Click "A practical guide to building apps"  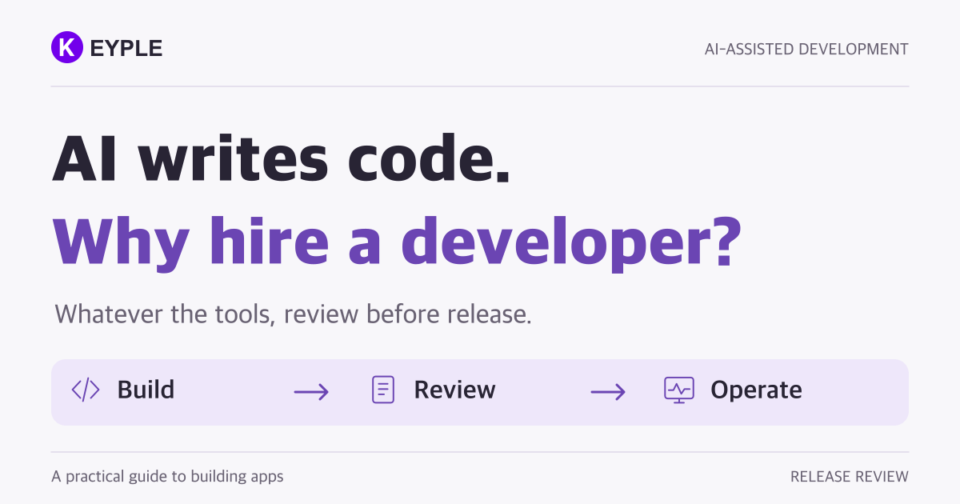pyautogui.click(x=167, y=477)
